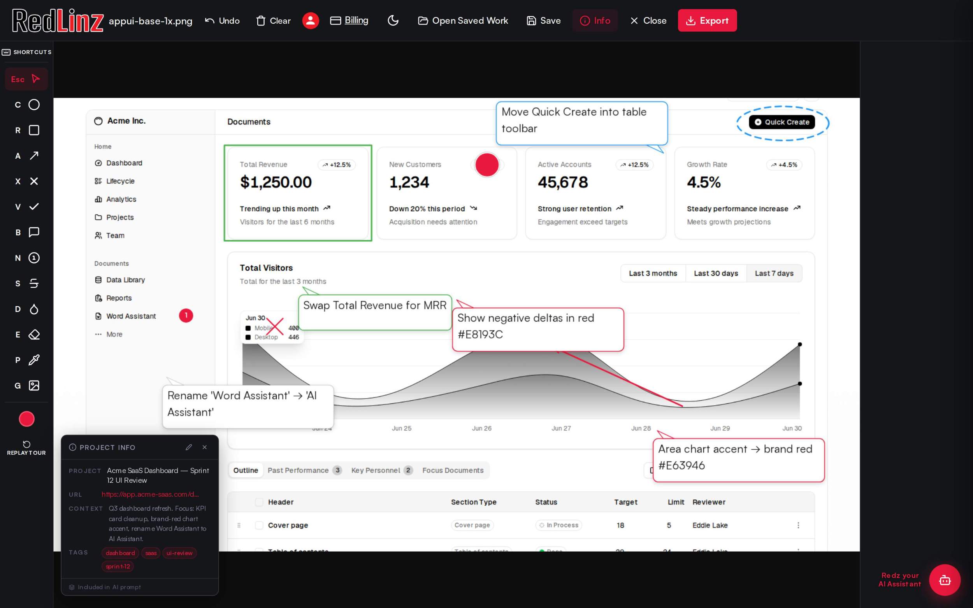Viewport: 973px width, 608px height.
Task: Undo the last annotation
Action: click(x=223, y=21)
